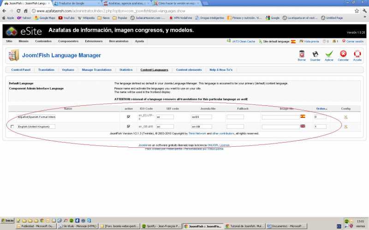Toggle the active checkbox for English (United Kingdom)
The width and height of the screenshot is (369, 230).
(x=129, y=126)
